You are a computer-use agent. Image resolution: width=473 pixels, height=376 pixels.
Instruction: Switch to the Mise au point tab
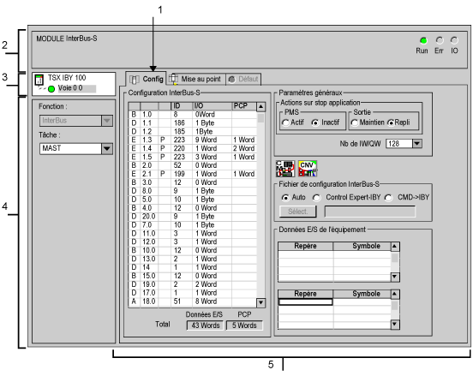(x=196, y=79)
